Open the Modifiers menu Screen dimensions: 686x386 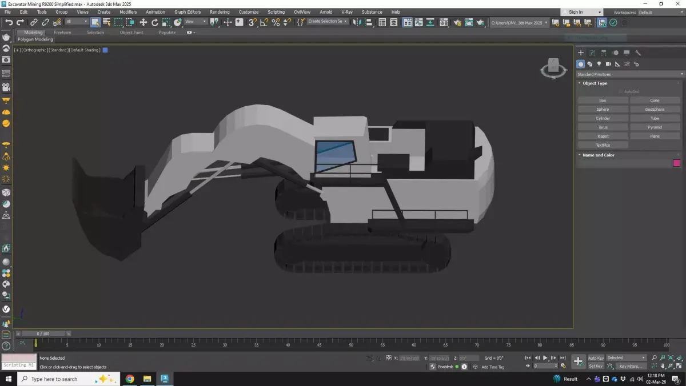pyautogui.click(x=128, y=12)
